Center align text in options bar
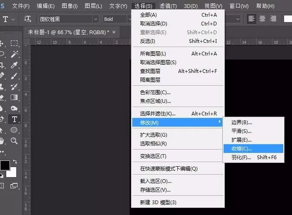Viewport: 292px width, 215px height. (x=262, y=19)
